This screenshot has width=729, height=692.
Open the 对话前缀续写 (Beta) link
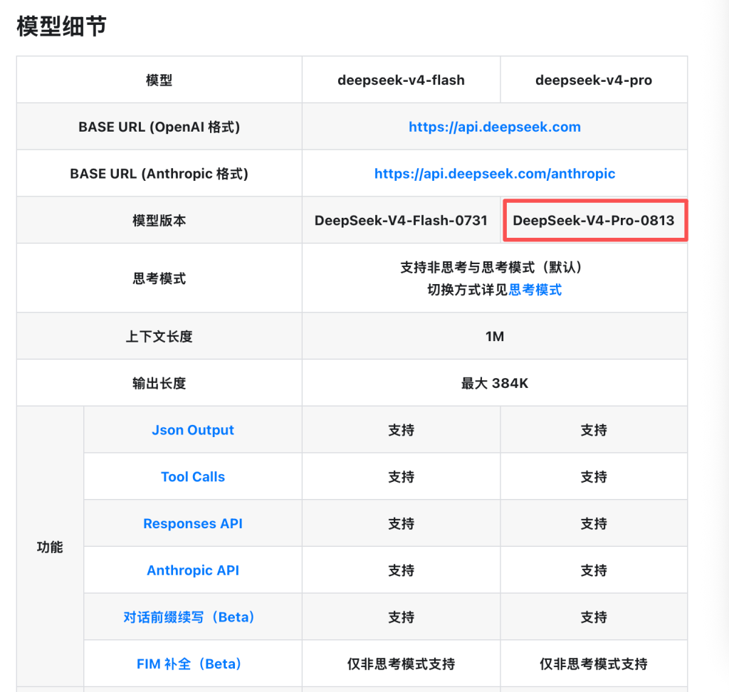189,617
